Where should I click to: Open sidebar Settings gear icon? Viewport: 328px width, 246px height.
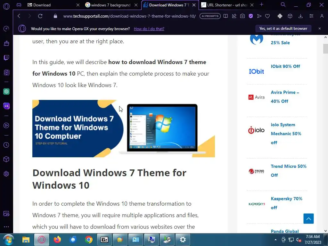point(6,174)
